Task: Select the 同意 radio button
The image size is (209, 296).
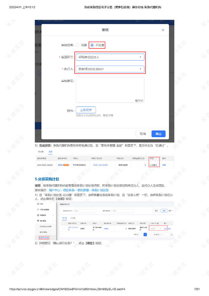Action: pyautogui.click(x=78, y=45)
